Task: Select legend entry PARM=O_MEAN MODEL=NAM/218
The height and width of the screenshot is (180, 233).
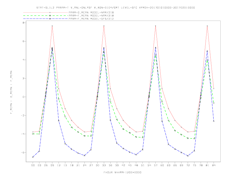Action: pyautogui.click(x=91, y=12)
